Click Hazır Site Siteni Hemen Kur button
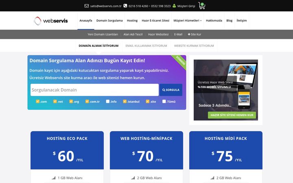The image size is (293, 183). click(232, 115)
